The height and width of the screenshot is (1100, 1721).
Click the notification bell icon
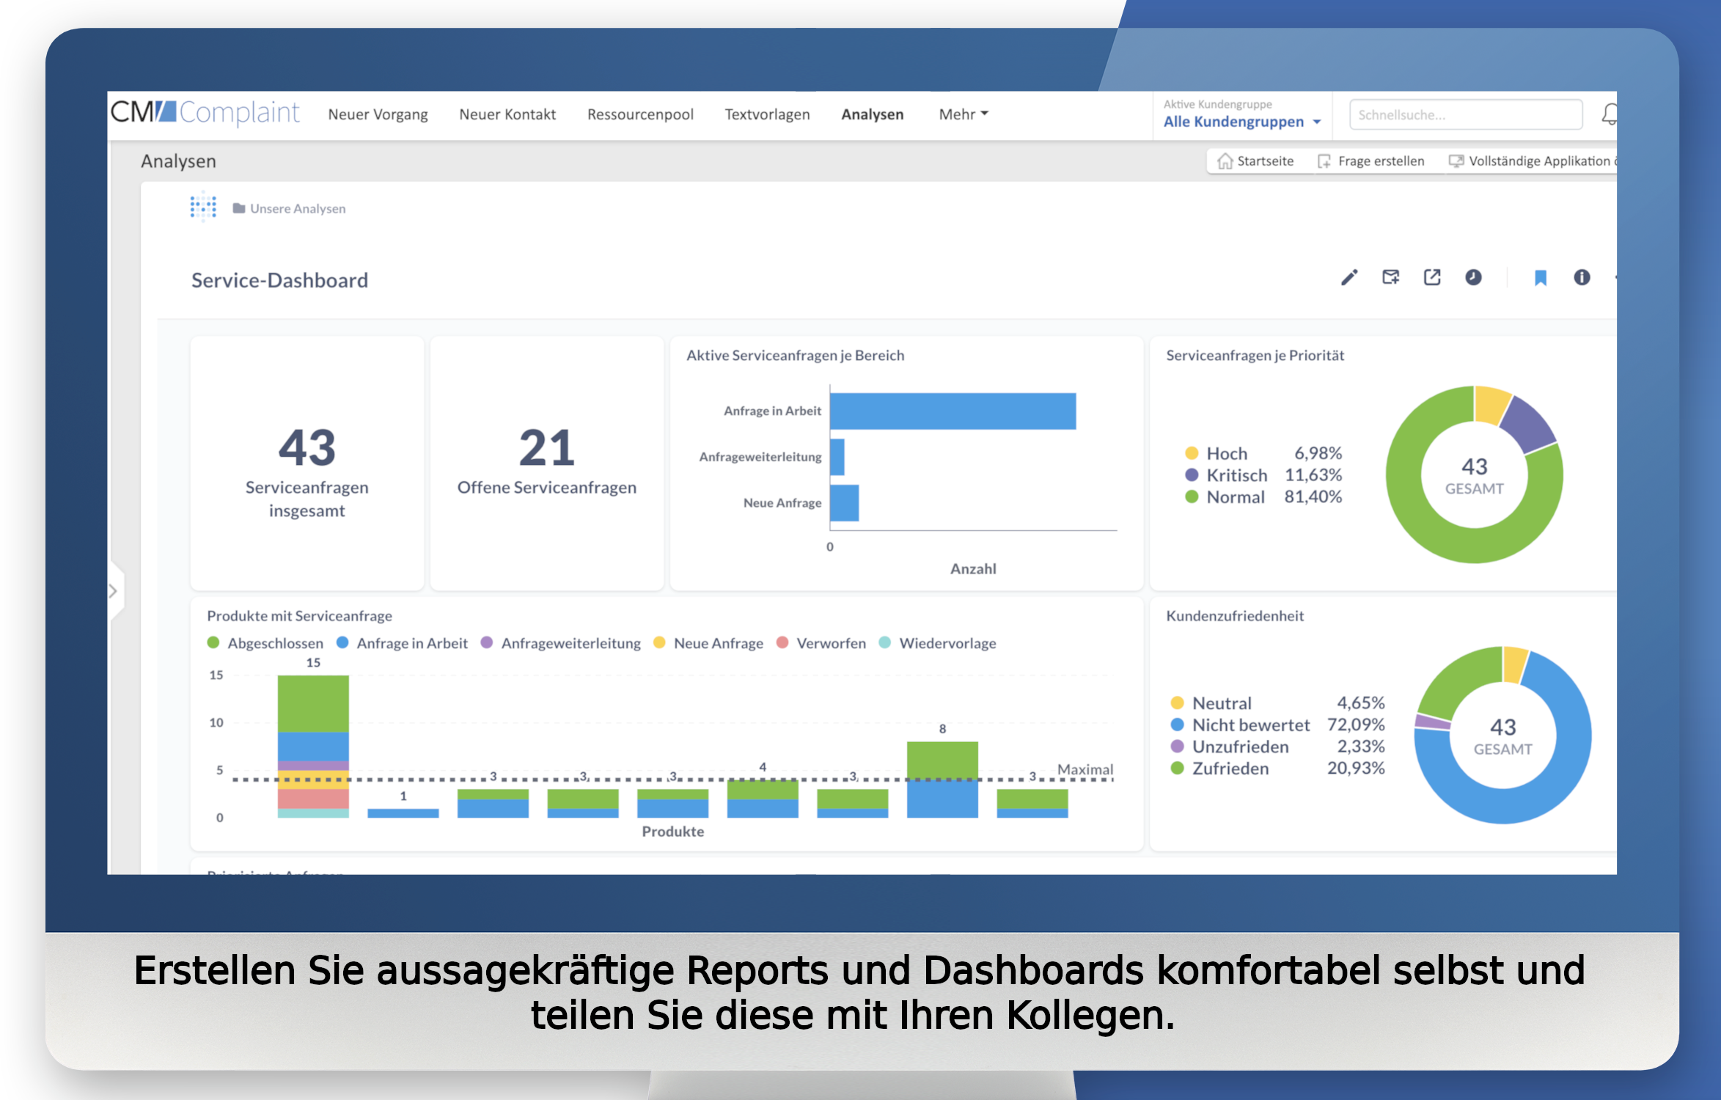point(1609,114)
